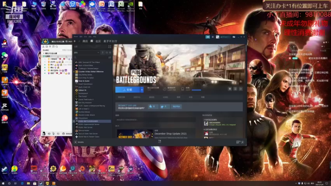Viewport: 331px width, 186px height.
Task: Click the thumbs-up 是 recommend button
Action: [153, 107]
